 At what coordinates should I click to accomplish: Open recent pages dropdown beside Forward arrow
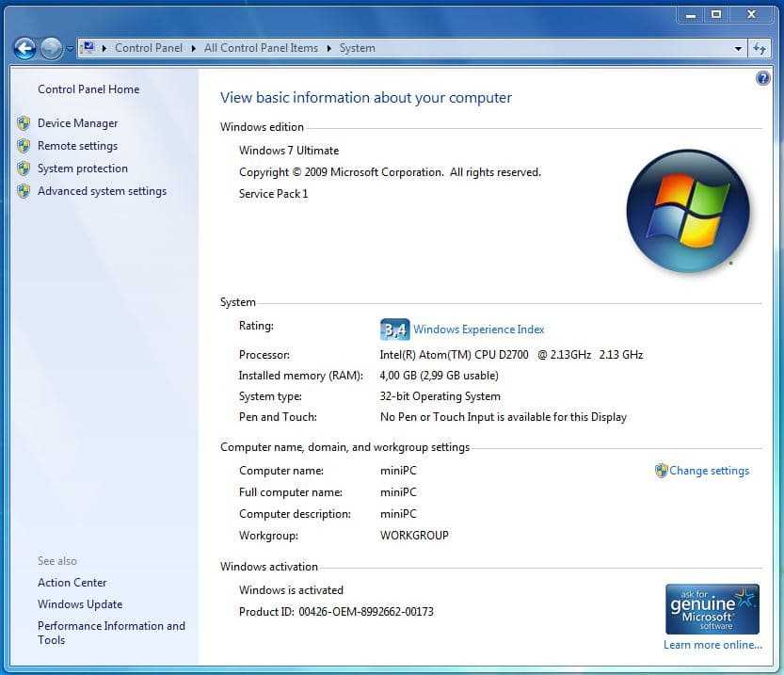(x=70, y=49)
